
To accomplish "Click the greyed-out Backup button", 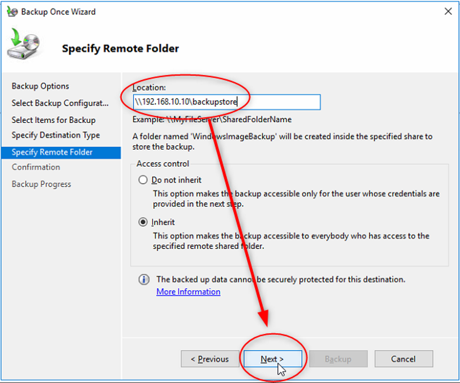I will (338, 359).
